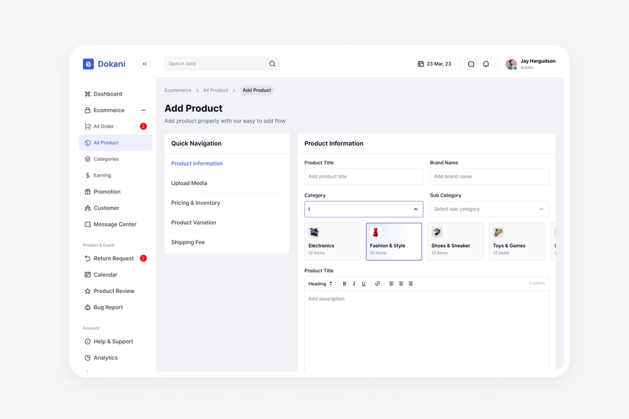Align description text right

point(410,283)
